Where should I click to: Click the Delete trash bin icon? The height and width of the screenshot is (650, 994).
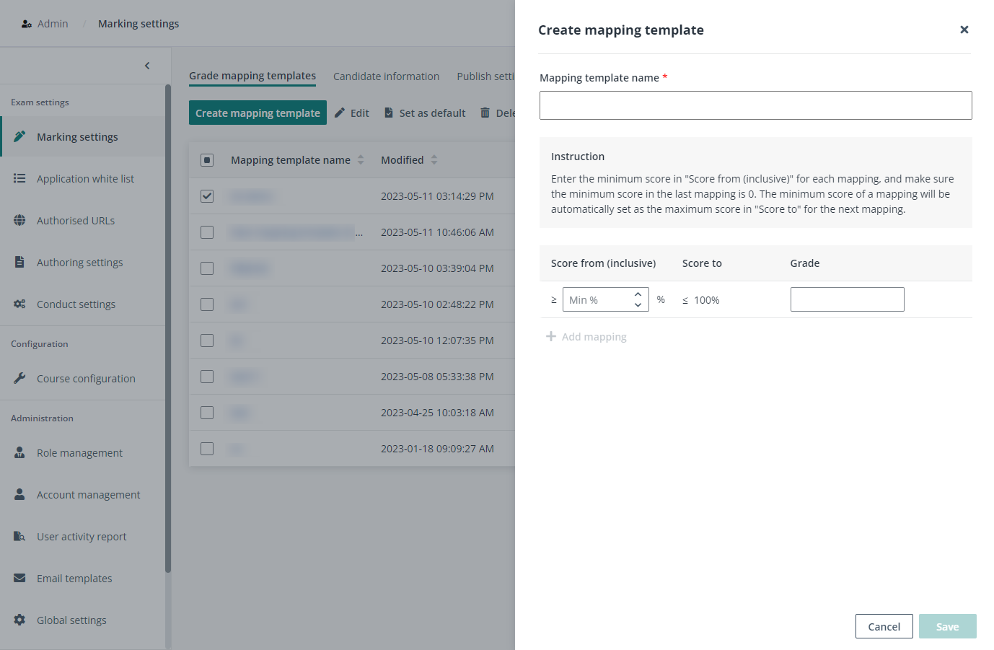tap(485, 113)
